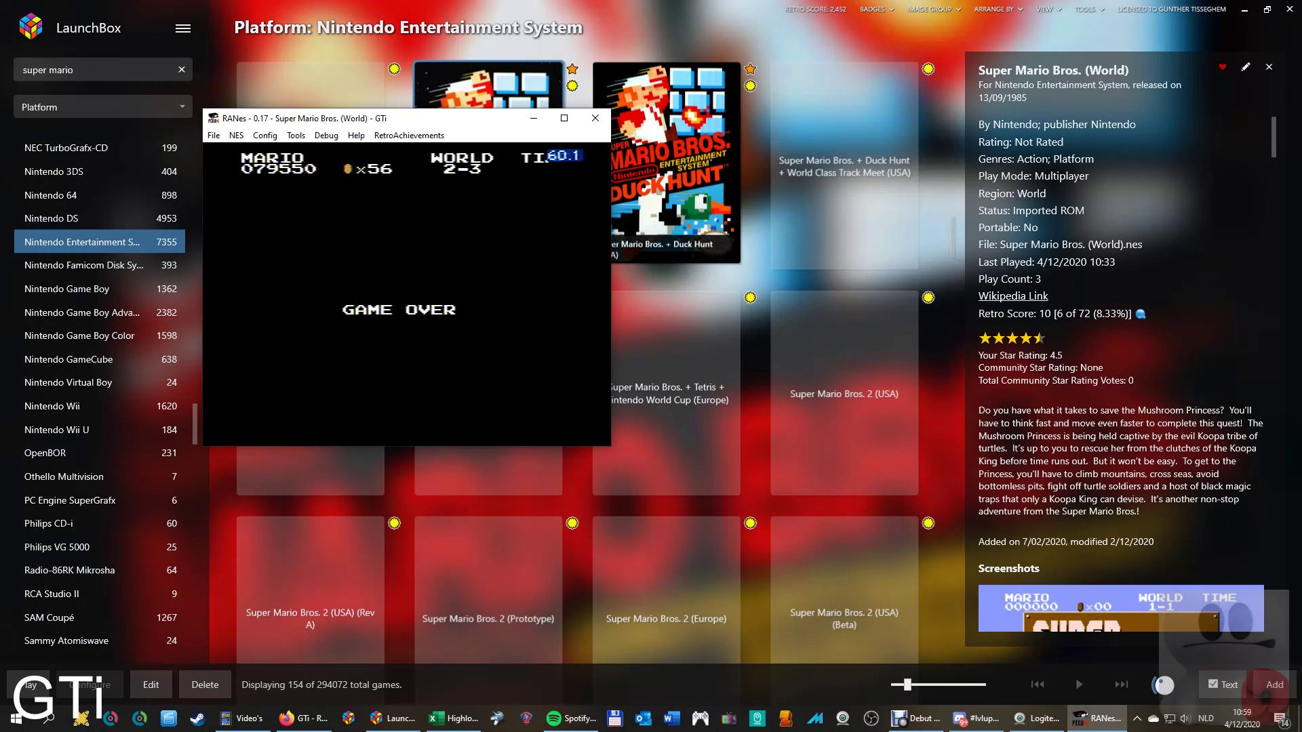Toggle the Text checkbox in bottom bar
This screenshot has width=1302, height=732.
click(1213, 684)
